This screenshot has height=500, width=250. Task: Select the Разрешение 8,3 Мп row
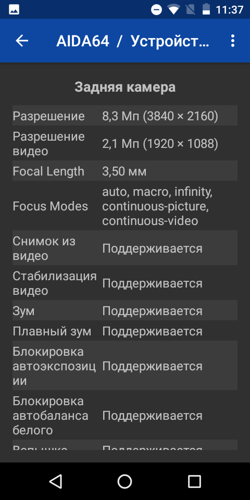(x=125, y=116)
